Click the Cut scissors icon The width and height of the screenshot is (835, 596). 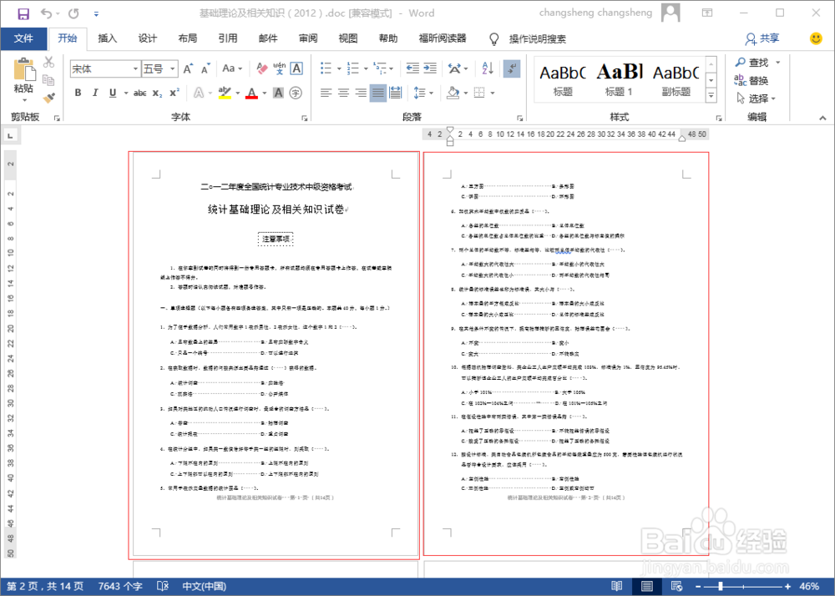(48, 63)
